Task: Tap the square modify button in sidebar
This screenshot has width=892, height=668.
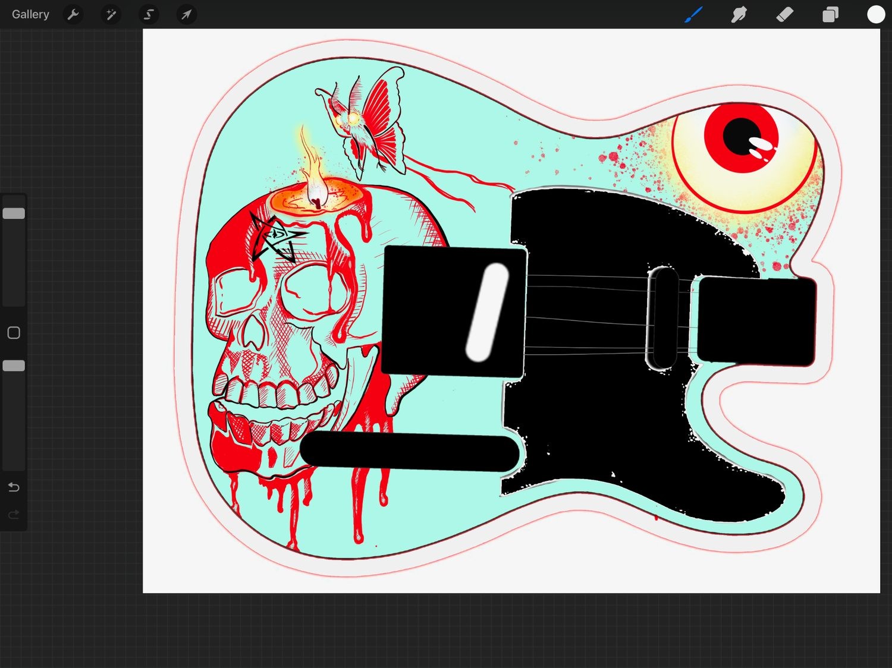Action: tap(14, 333)
